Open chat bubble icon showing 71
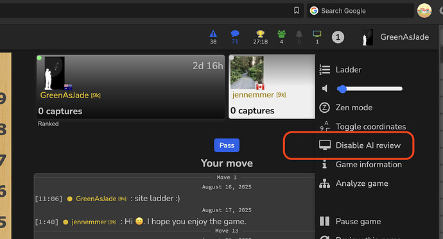 [x=235, y=37]
